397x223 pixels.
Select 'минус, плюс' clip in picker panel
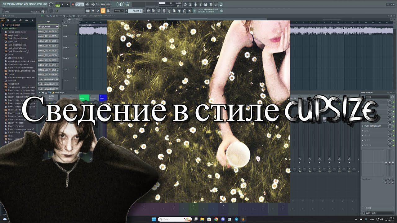[48, 27]
